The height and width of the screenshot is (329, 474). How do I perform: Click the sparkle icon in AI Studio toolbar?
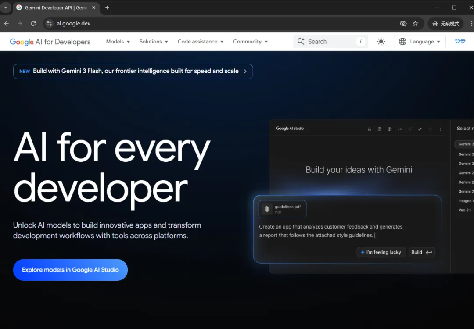click(420, 129)
